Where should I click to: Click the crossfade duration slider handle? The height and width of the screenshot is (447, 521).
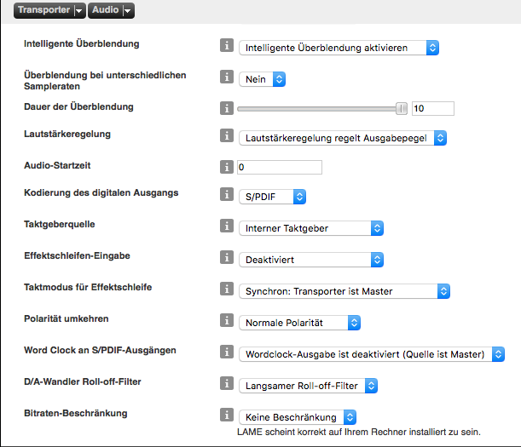[402, 108]
